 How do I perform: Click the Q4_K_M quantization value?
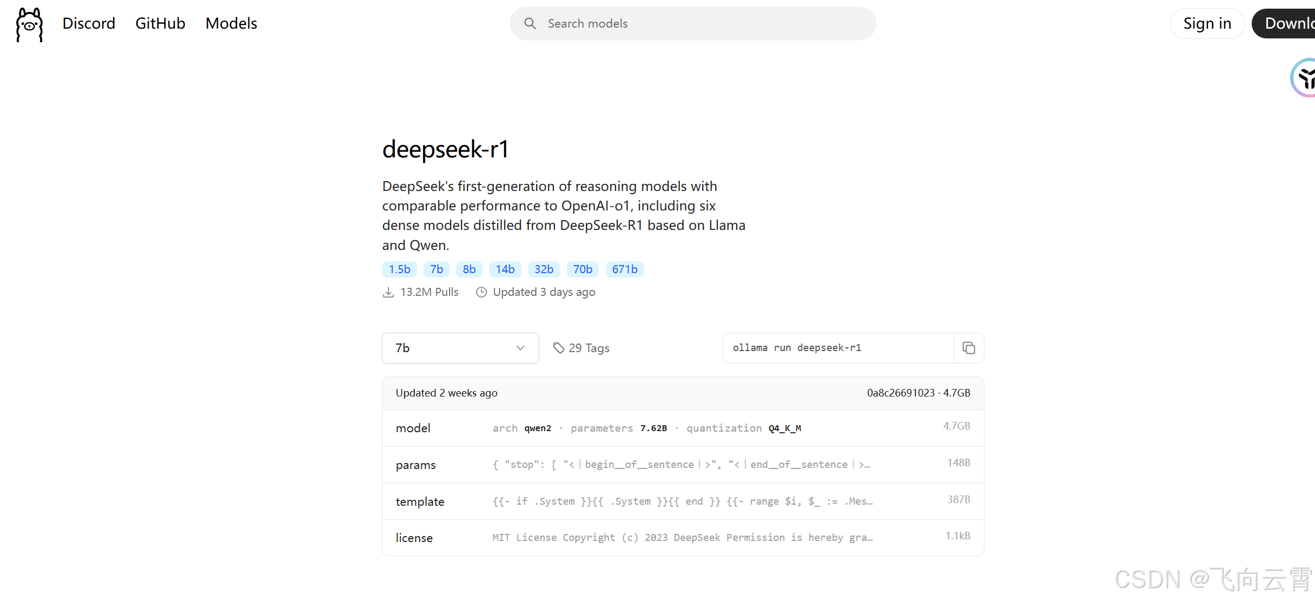[x=784, y=428]
